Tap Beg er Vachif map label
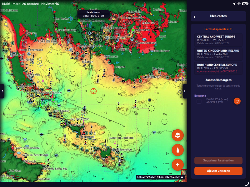Screen dimensions: 250x187 point(75,125)
